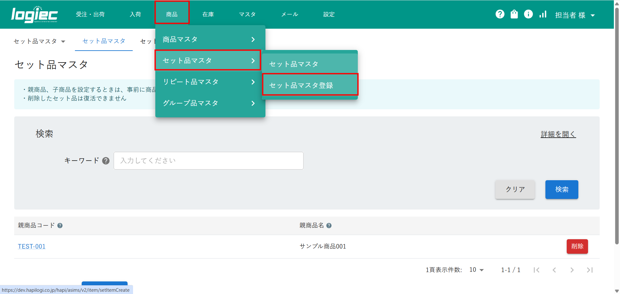Viewport: 620px width, 294px height.
Task: Click help icon beside 親商品コード column
Action: [x=60, y=226]
